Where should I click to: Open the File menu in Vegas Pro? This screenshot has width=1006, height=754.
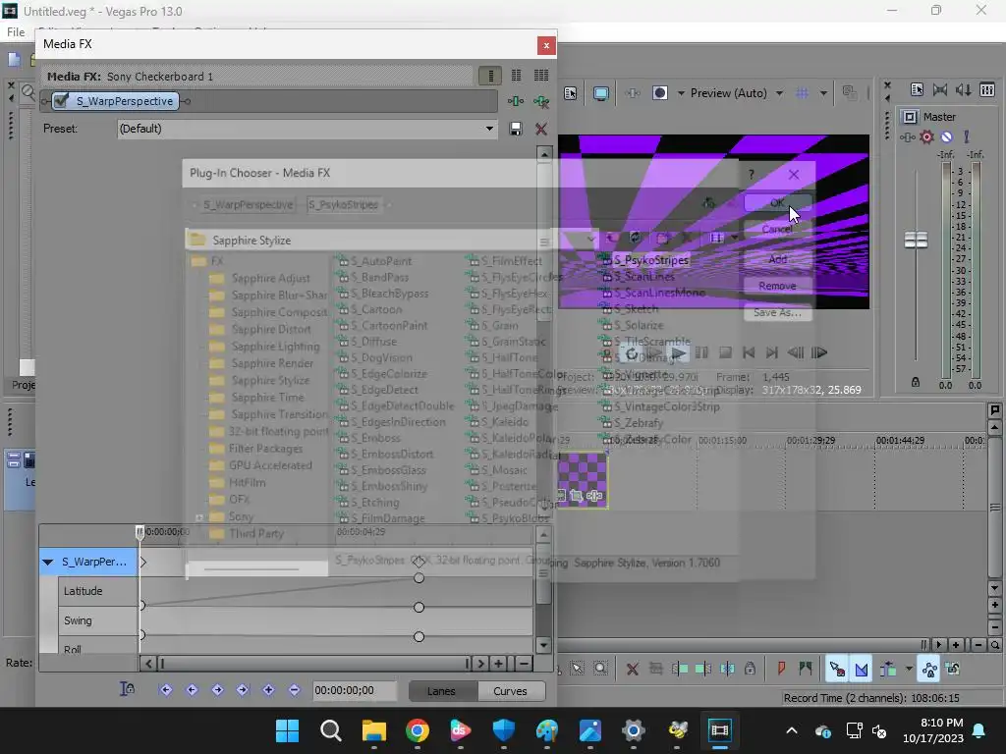tap(16, 32)
